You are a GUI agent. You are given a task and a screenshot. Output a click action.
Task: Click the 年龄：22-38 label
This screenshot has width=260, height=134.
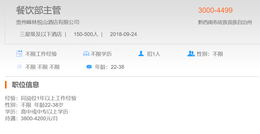(x=110, y=67)
